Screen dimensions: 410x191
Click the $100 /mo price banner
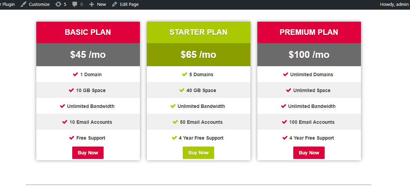click(x=309, y=54)
